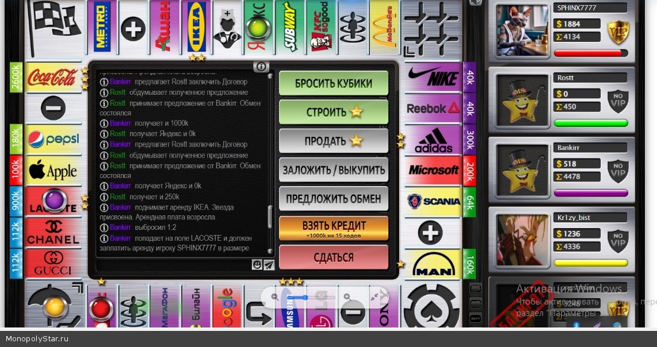Viewport: 657px width, 347px height.
Task: Click the zoom in magnifier icon
Action: point(347,297)
